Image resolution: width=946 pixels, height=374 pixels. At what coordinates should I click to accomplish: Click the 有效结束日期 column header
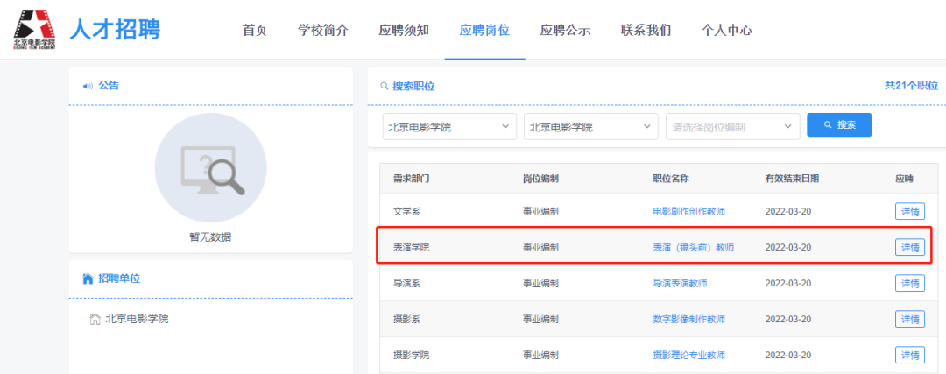point(792,179)
